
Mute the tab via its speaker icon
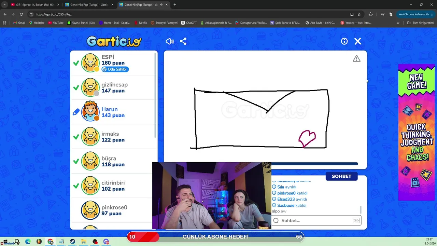pyautogui.click(x=161, y=5)
